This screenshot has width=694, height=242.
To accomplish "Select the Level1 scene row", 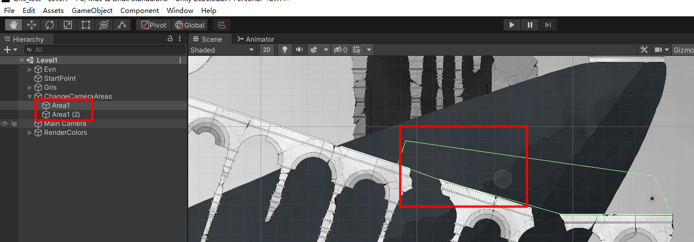I will (93, 60).
